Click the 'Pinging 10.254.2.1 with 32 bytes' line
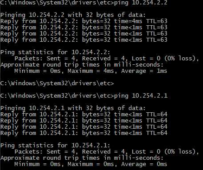 pos(73,108)
